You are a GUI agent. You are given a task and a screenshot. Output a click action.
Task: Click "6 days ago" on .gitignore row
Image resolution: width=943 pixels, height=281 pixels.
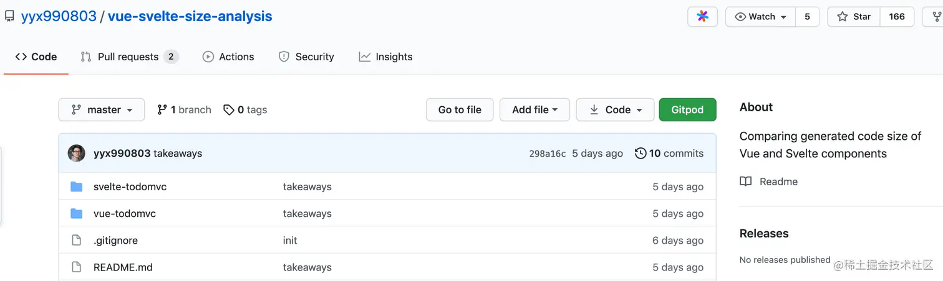click(x=678, y=241)
